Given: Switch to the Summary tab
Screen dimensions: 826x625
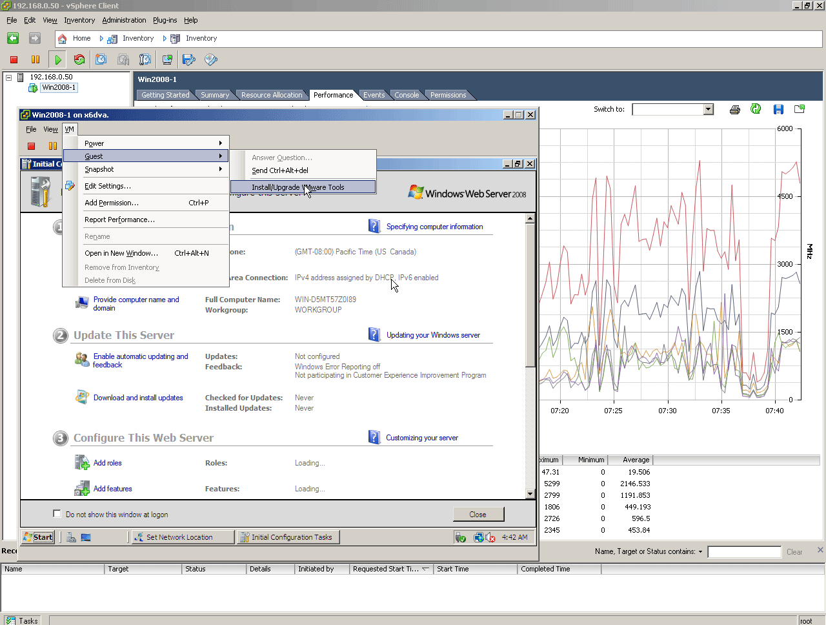Looking at the screenshot, I should click(x=214, y=95).
